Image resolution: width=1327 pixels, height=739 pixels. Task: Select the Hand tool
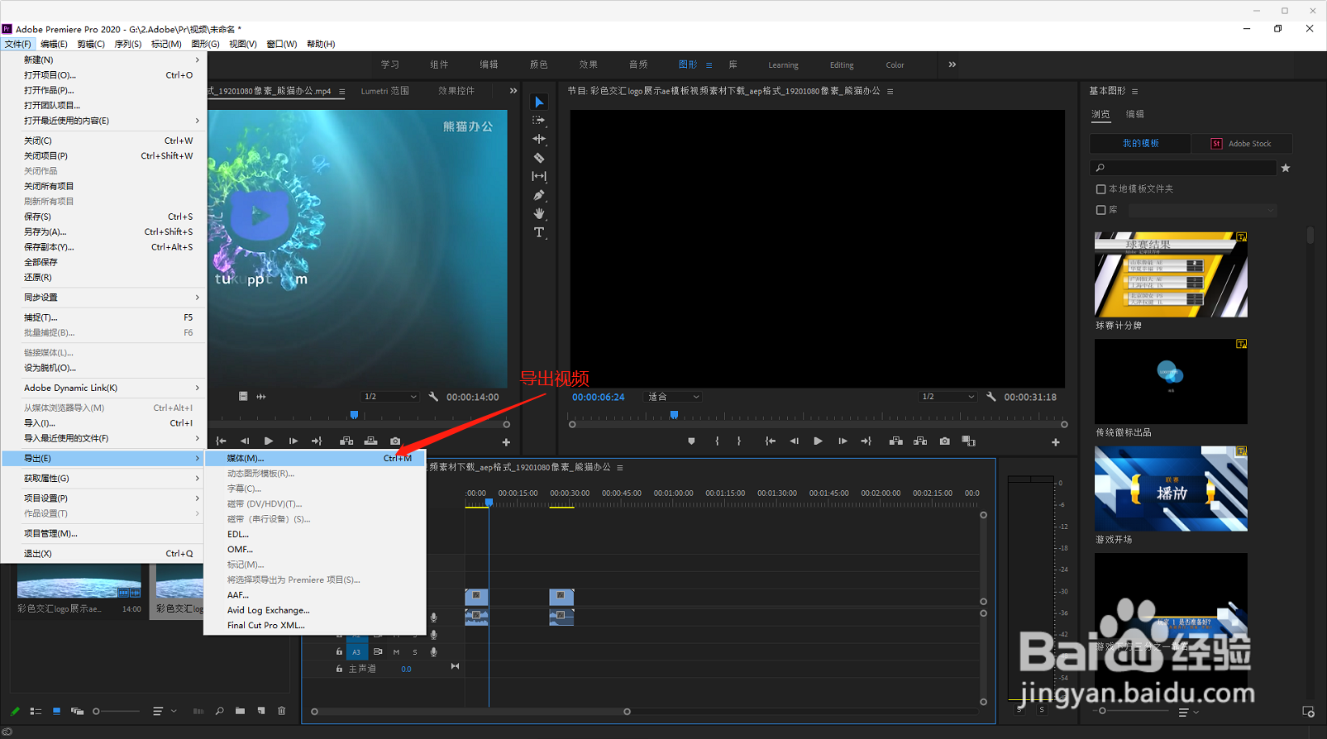pos(539,213)
